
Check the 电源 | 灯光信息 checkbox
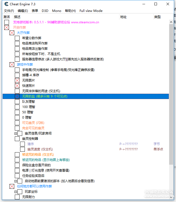click(x=17, y=170)
